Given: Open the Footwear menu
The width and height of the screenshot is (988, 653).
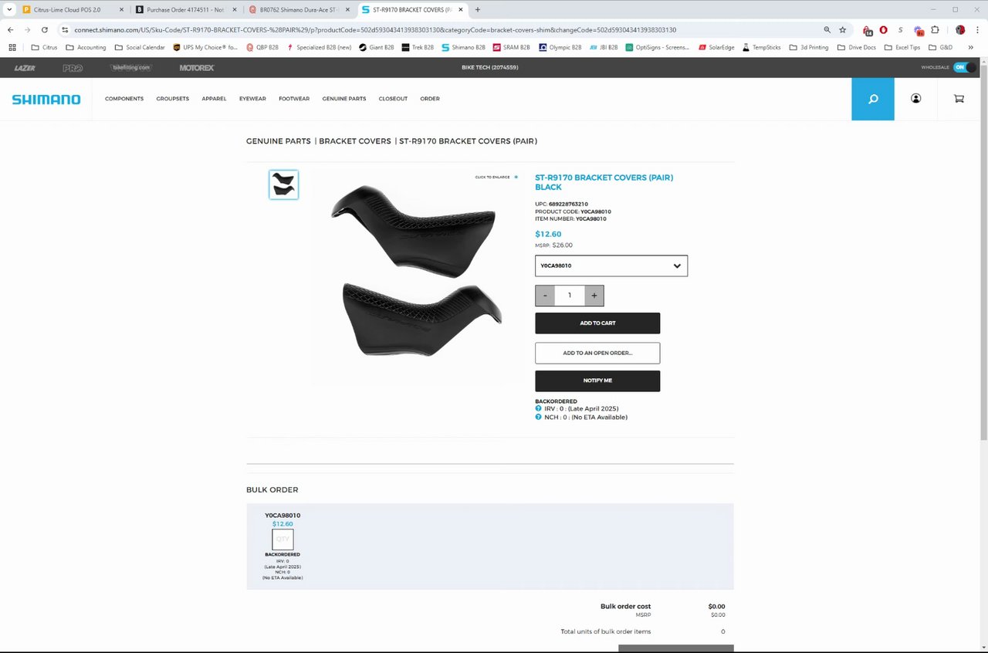Looking at the screenshot, I should tap(294, 99).
